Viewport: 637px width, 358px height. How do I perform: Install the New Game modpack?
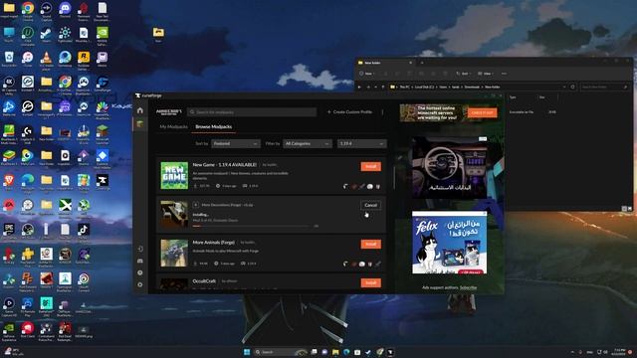[x=371, y=166]
